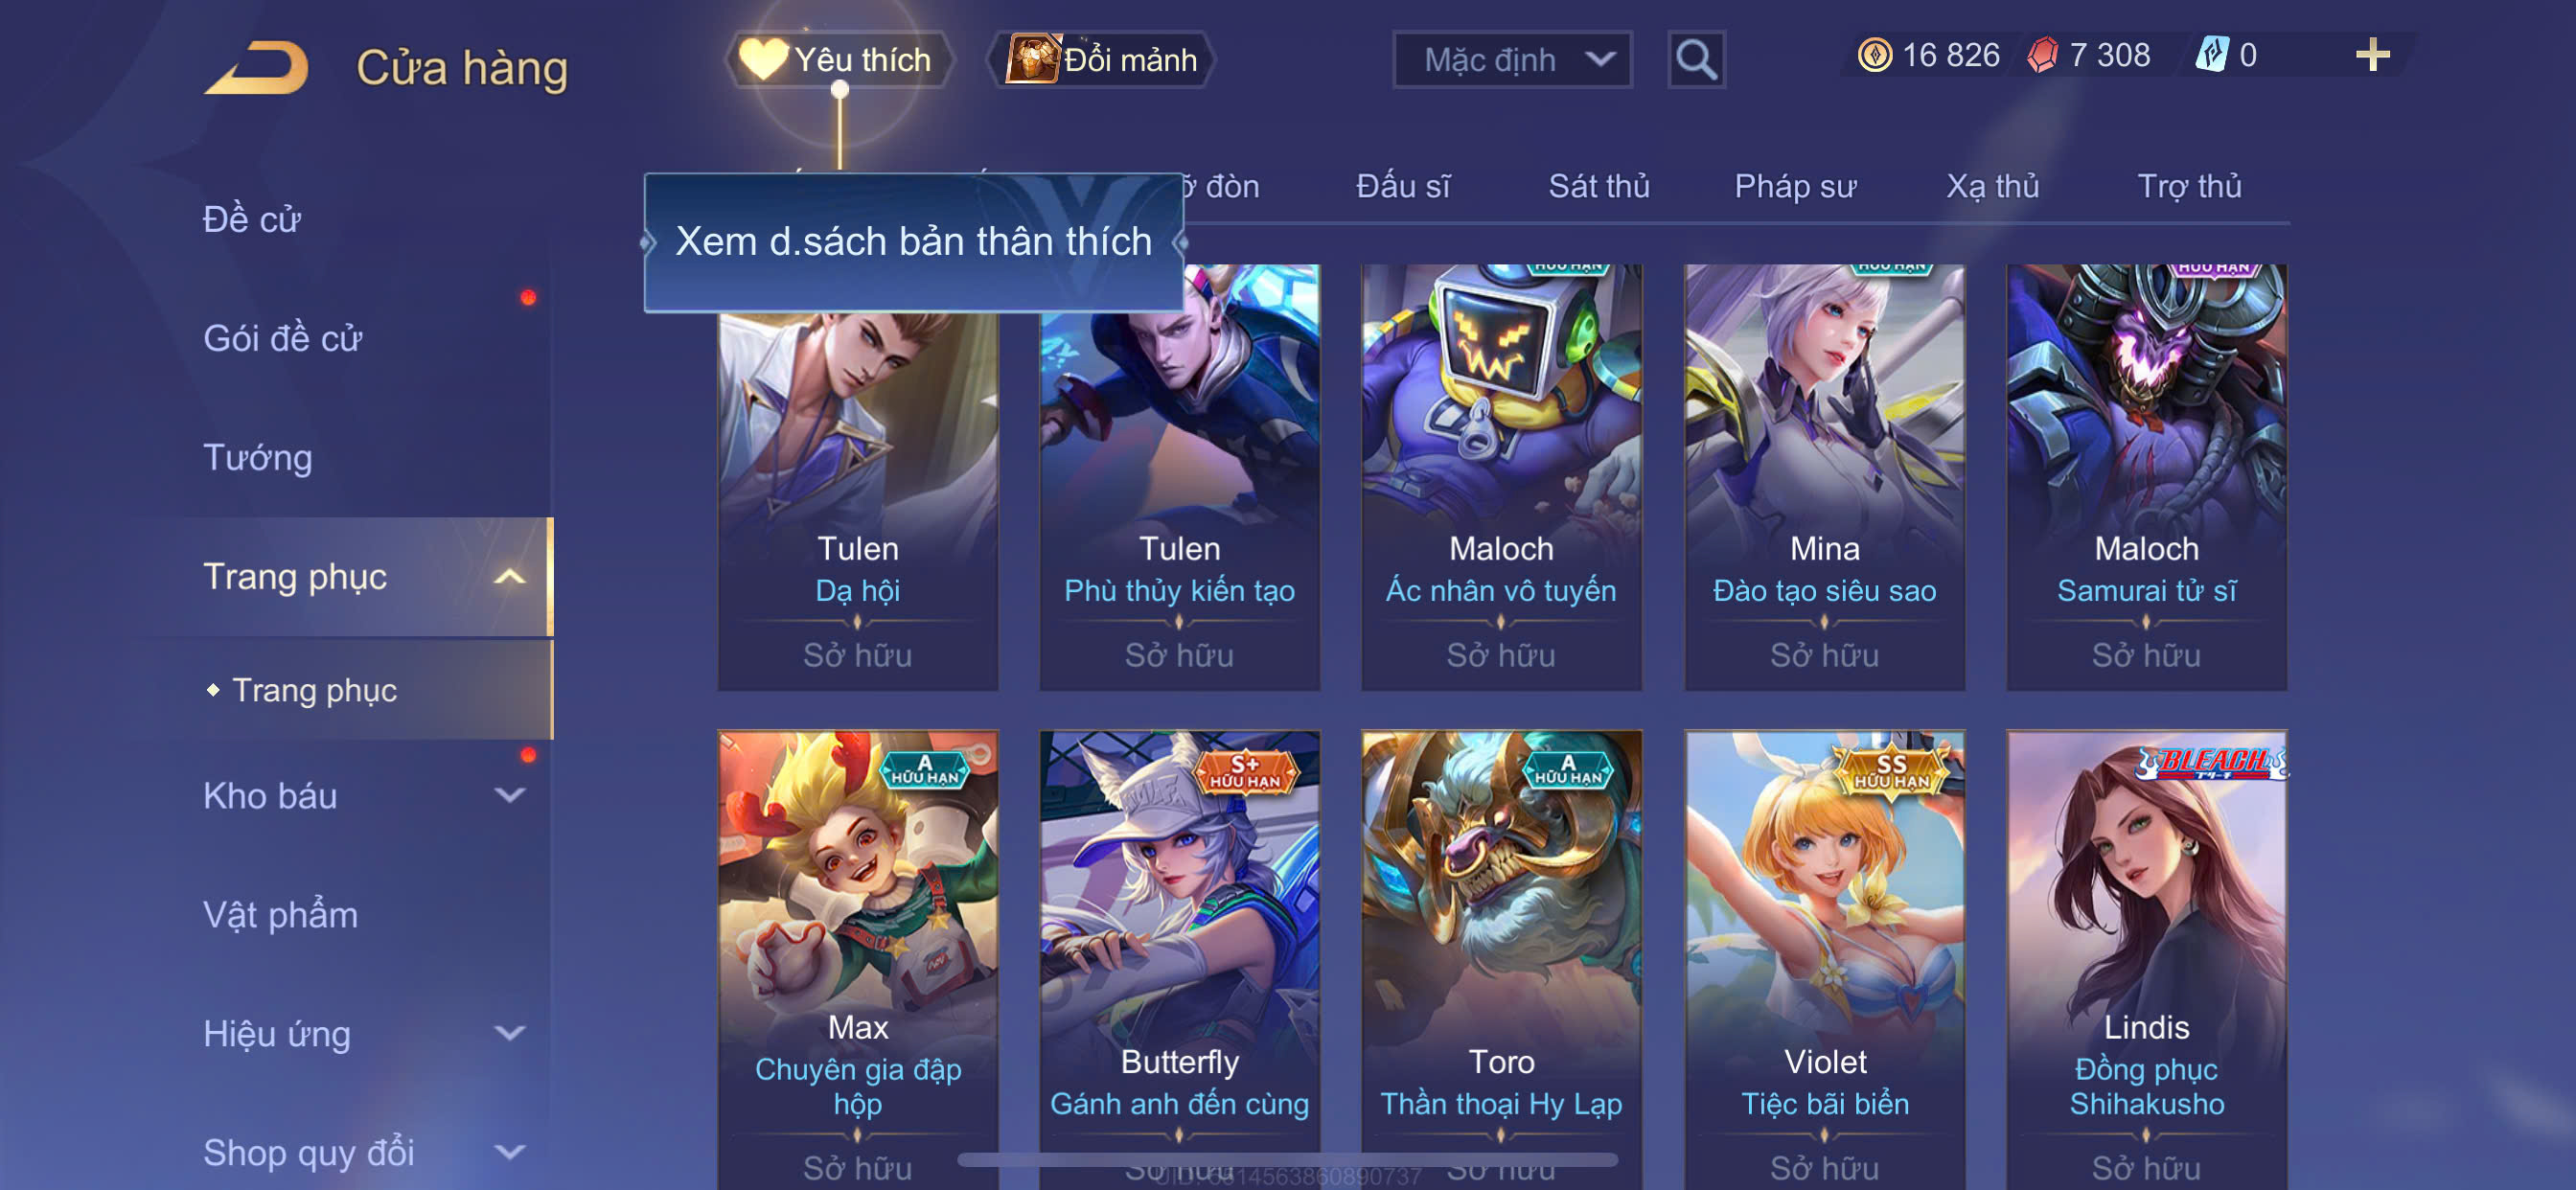Expand the Hiệu ứng sidebar section
Image resolution: width=2576 pixels, height=1190 pixels.
tap(510, 1033)
